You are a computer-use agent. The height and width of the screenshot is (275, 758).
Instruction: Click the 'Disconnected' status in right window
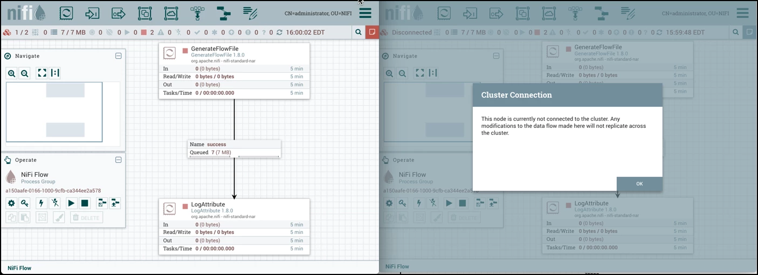(411, 32)
